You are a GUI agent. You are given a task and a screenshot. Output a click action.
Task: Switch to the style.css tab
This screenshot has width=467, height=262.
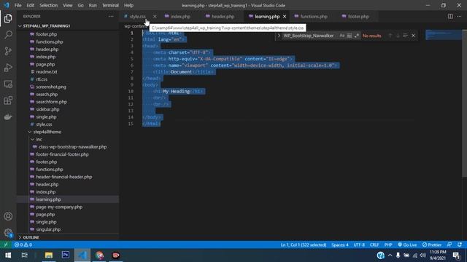point(138,16)
